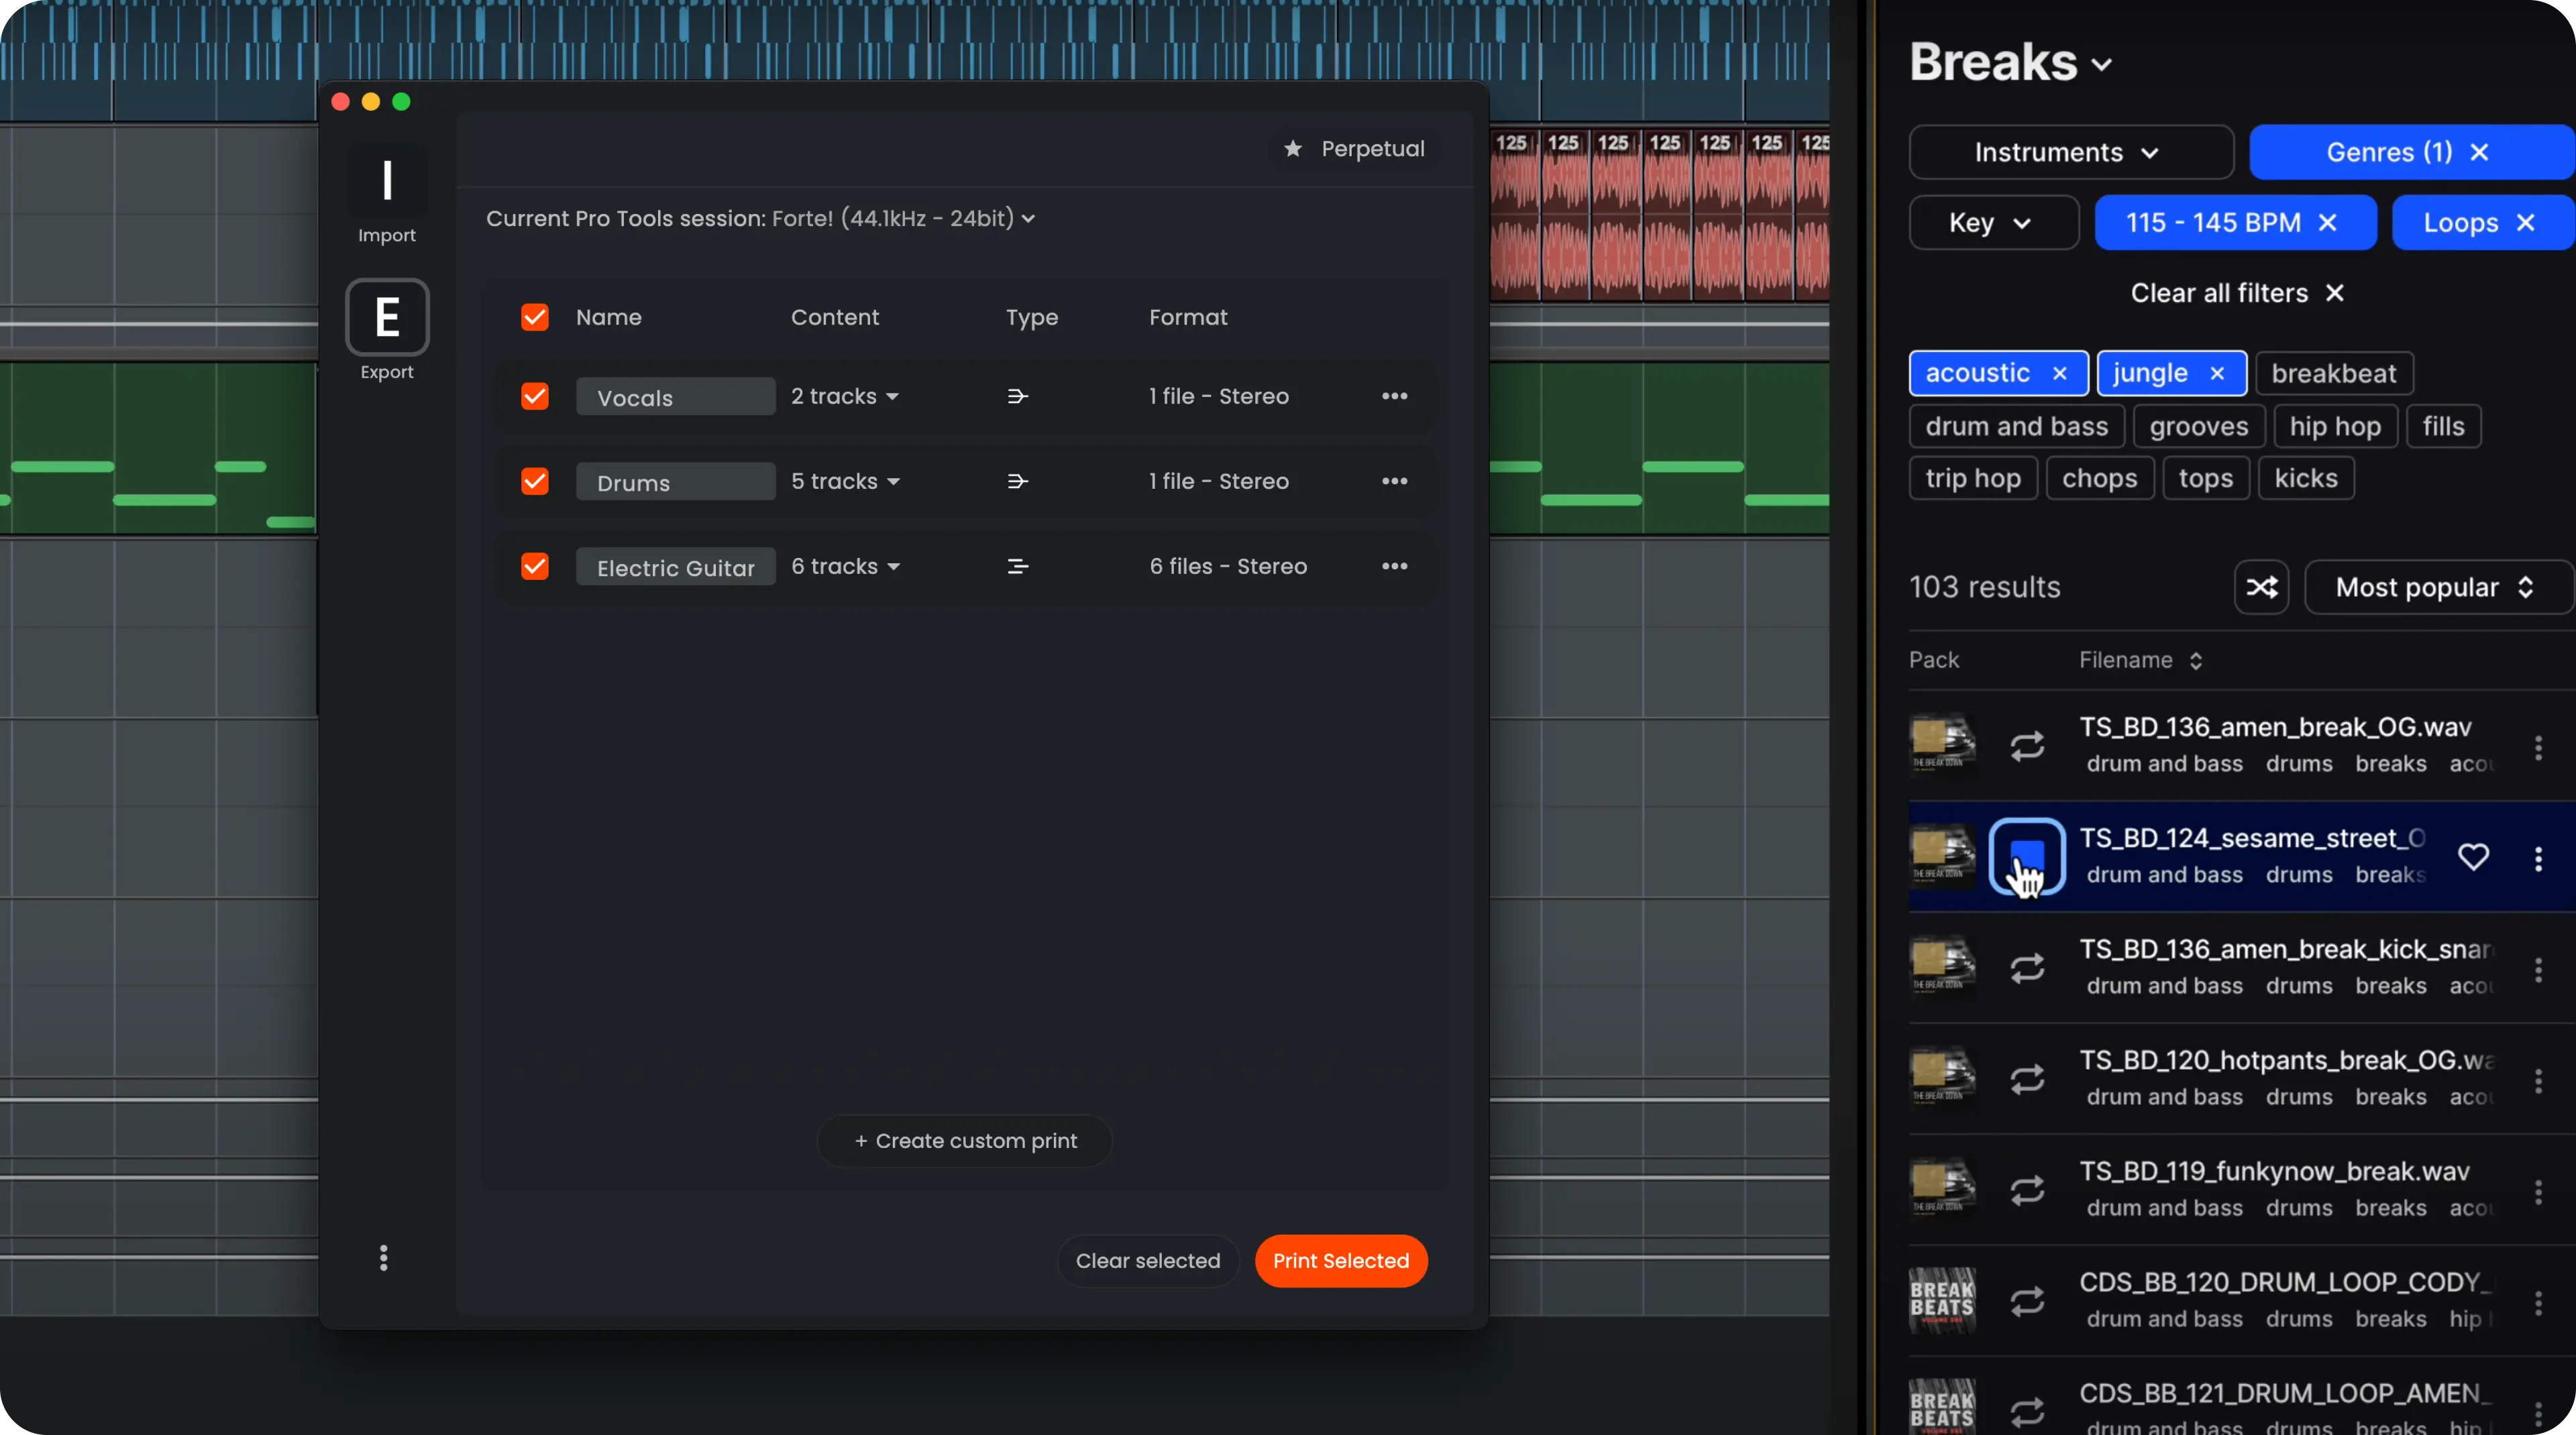
Task: Open the vertical dots menu below Export
Action: 383,1257
